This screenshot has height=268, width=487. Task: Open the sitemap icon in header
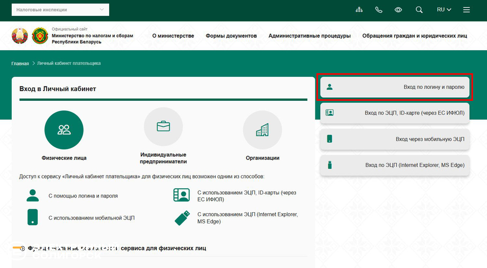point(359,10)
